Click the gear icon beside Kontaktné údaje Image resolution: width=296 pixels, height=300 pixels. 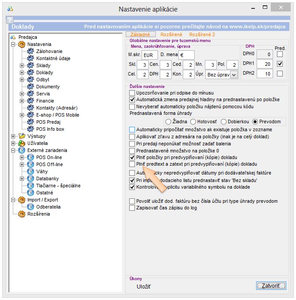30,58
